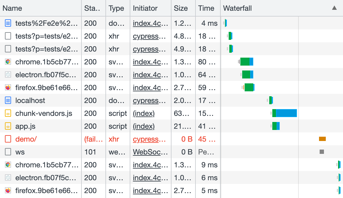
Task: Select the Electron icon on the bottom electron row
Action: click(8, 177)
